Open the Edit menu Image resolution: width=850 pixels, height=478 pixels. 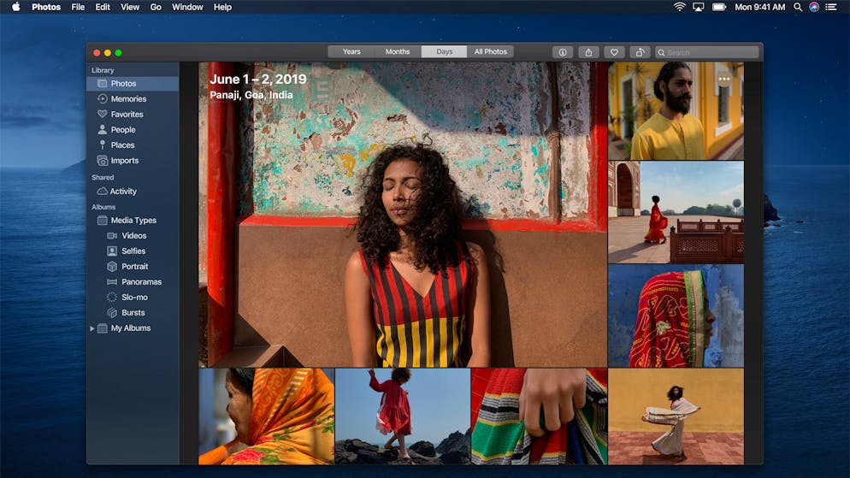coord(103,7)
